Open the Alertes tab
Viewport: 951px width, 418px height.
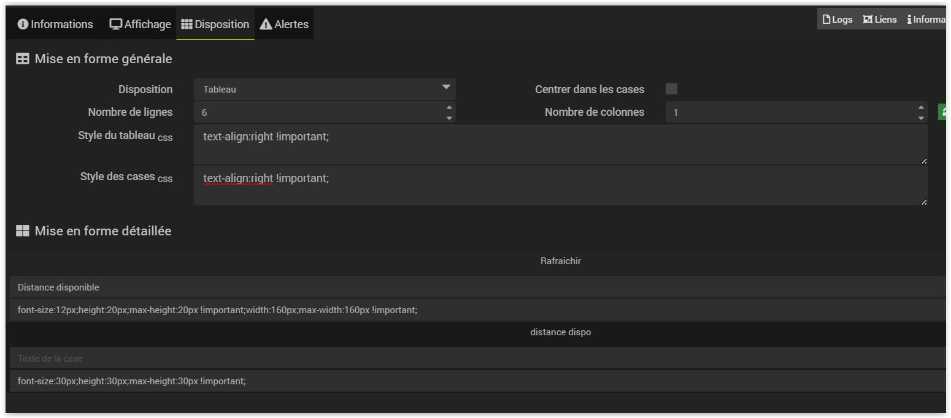click(x=284, y=25)
